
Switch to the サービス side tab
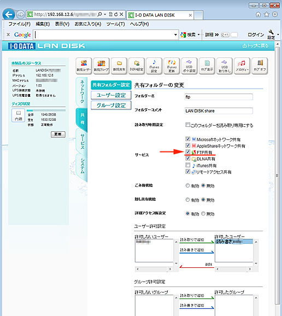click(x=82, y=142)
